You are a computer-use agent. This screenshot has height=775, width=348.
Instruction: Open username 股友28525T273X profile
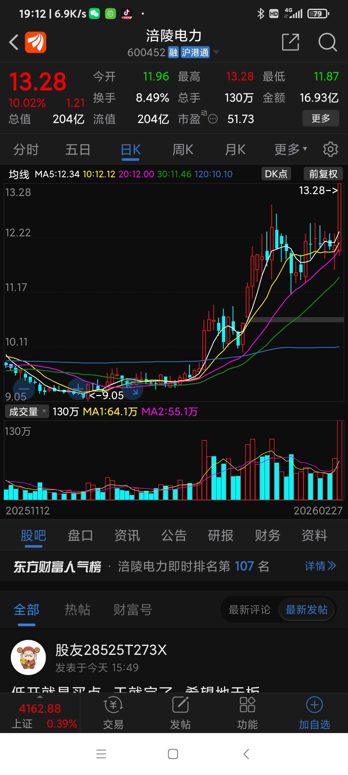[x=111, y=650]
